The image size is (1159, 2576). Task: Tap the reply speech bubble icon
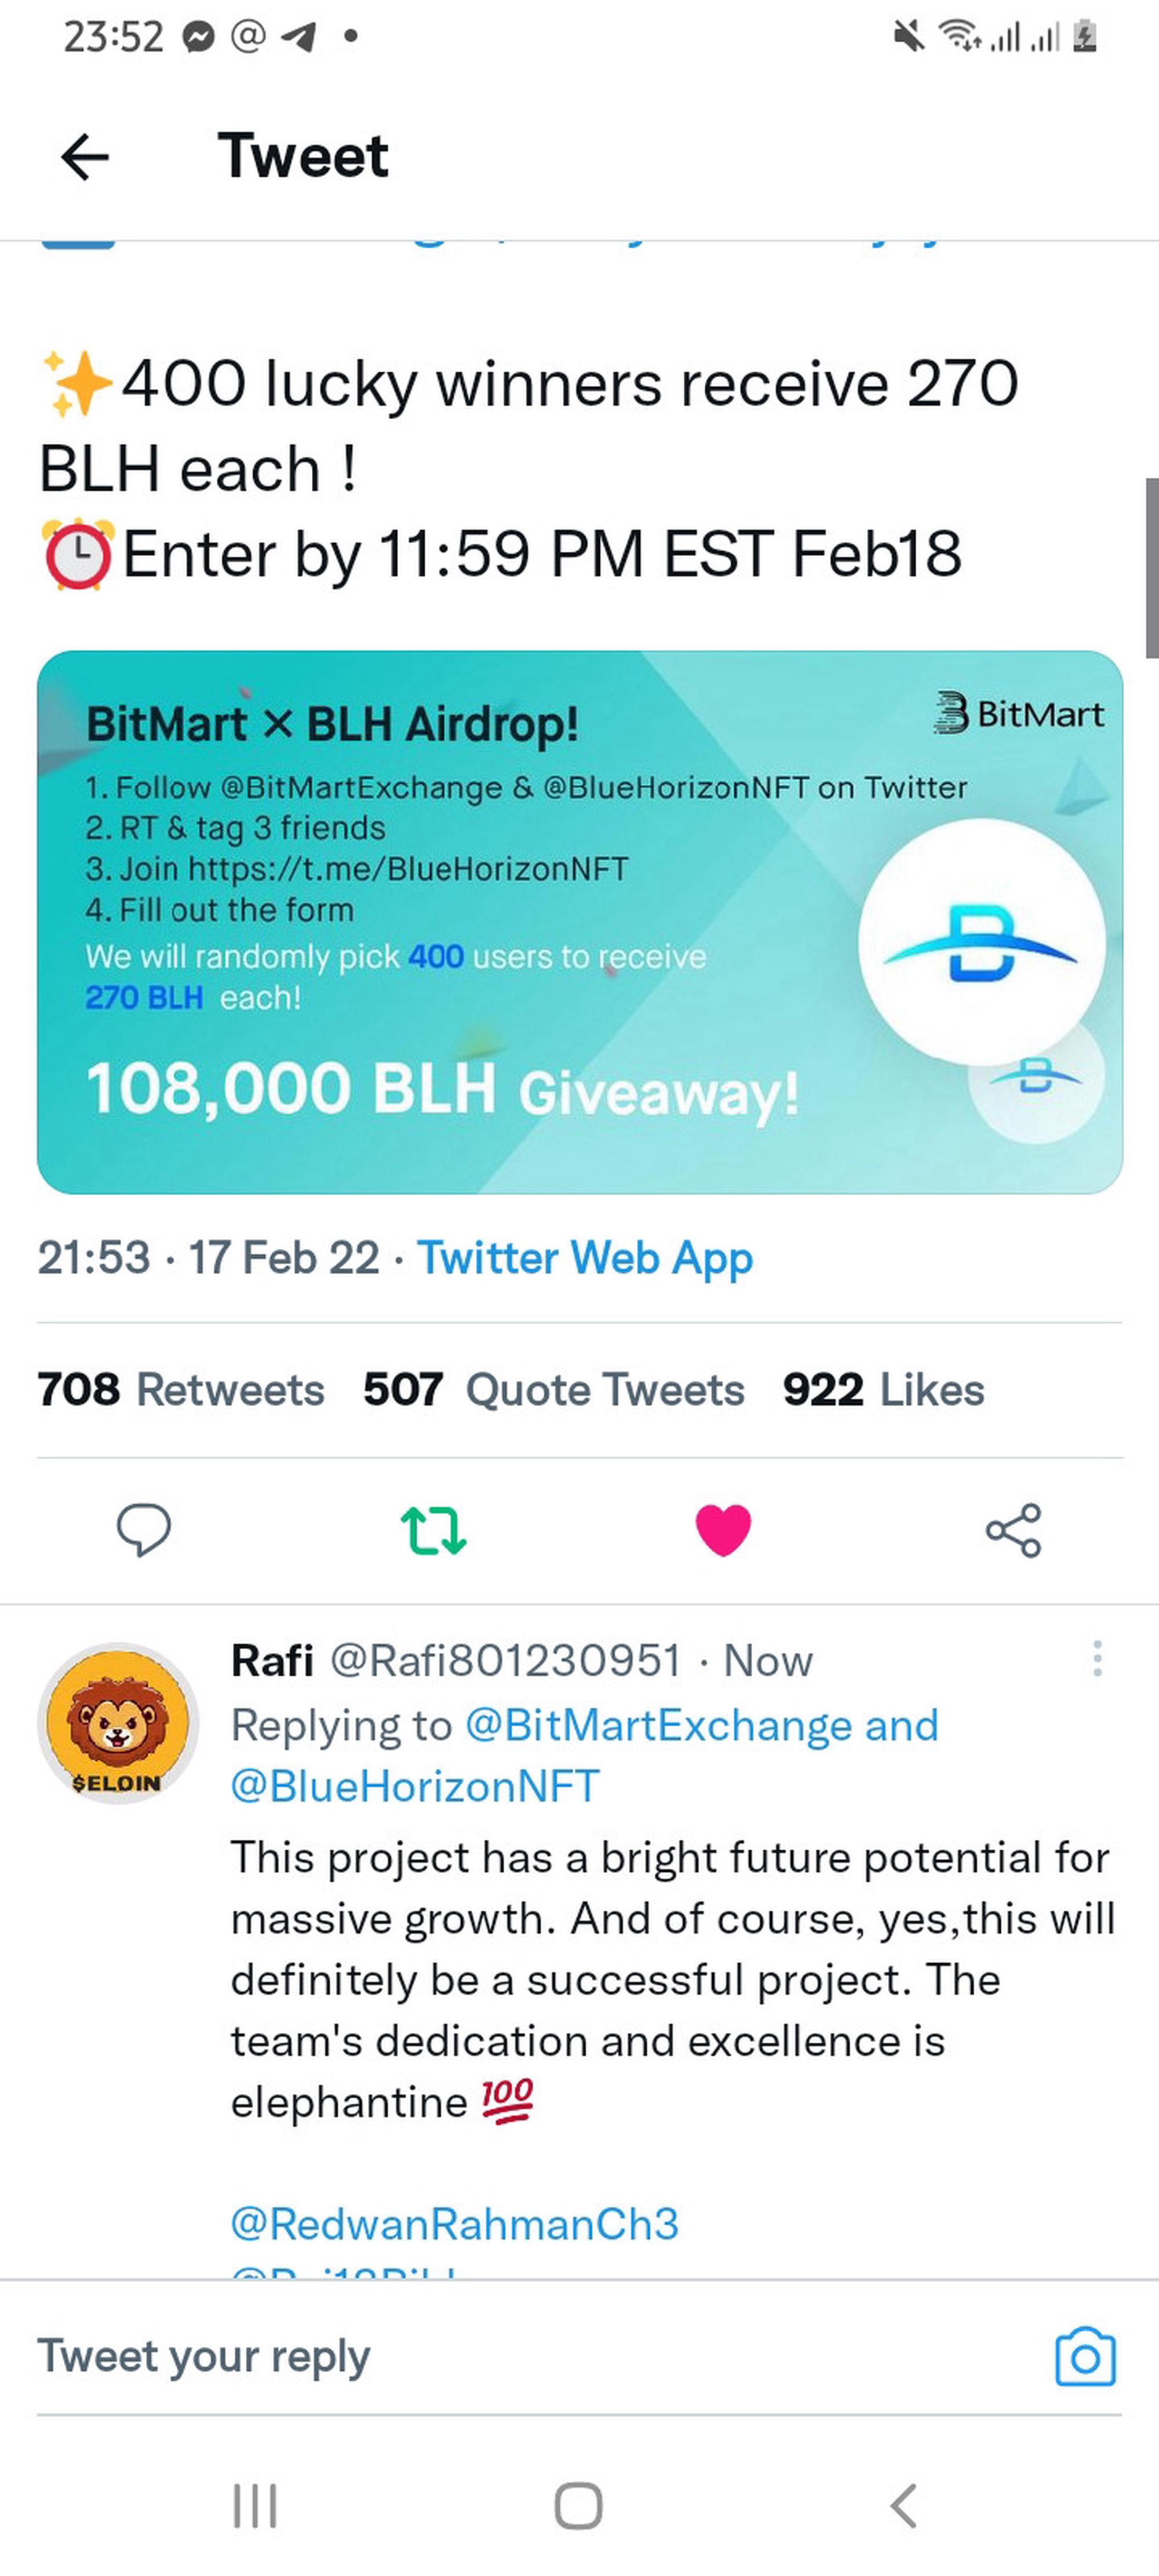point(144,1529)
